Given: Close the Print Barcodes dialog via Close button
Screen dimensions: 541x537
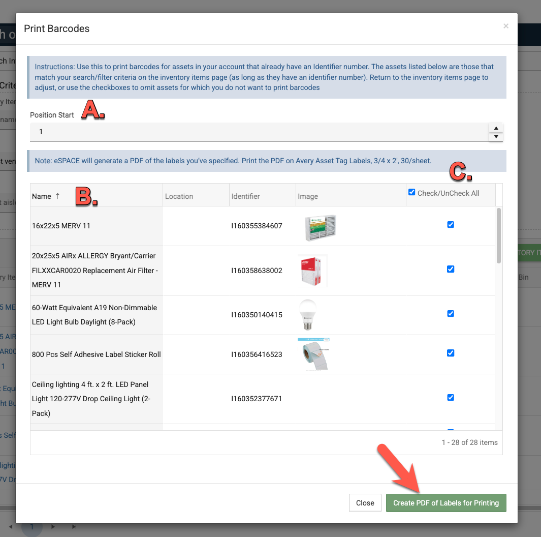Looking at the screenshot, I should click(365, 503).
